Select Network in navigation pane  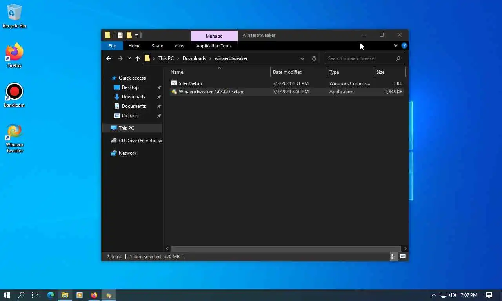[124, 153]
